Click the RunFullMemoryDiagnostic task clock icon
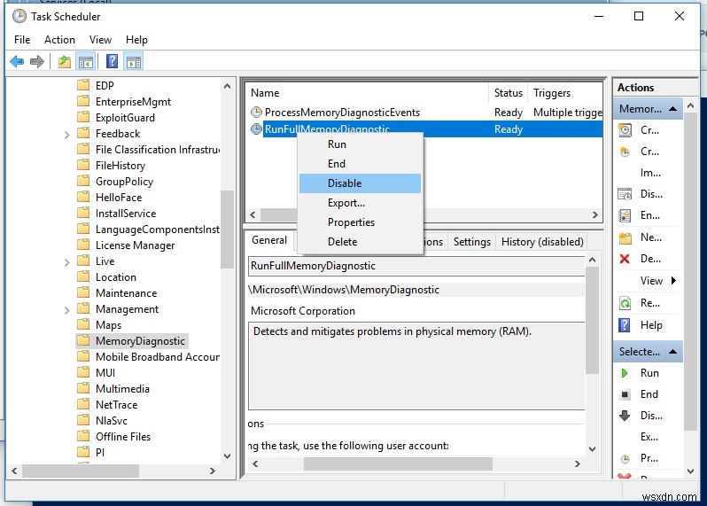The width and height of the screenshot is (707, 506). pyautogui.click(x=256, y=129)
